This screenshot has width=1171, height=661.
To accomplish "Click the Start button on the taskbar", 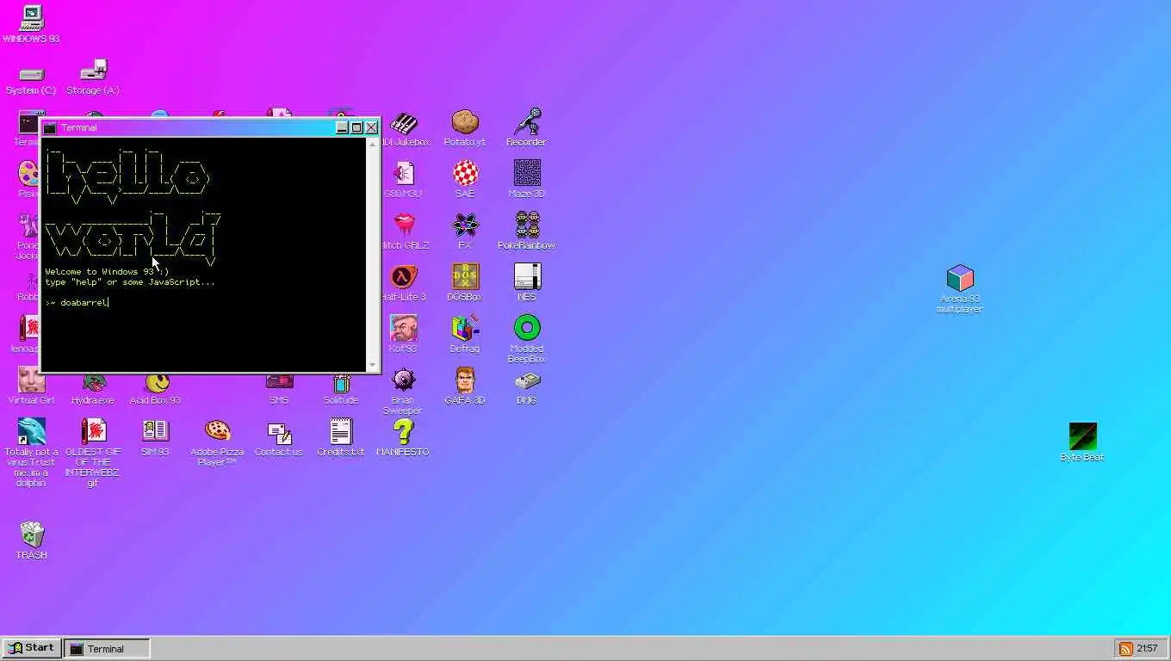I will 32,648.
